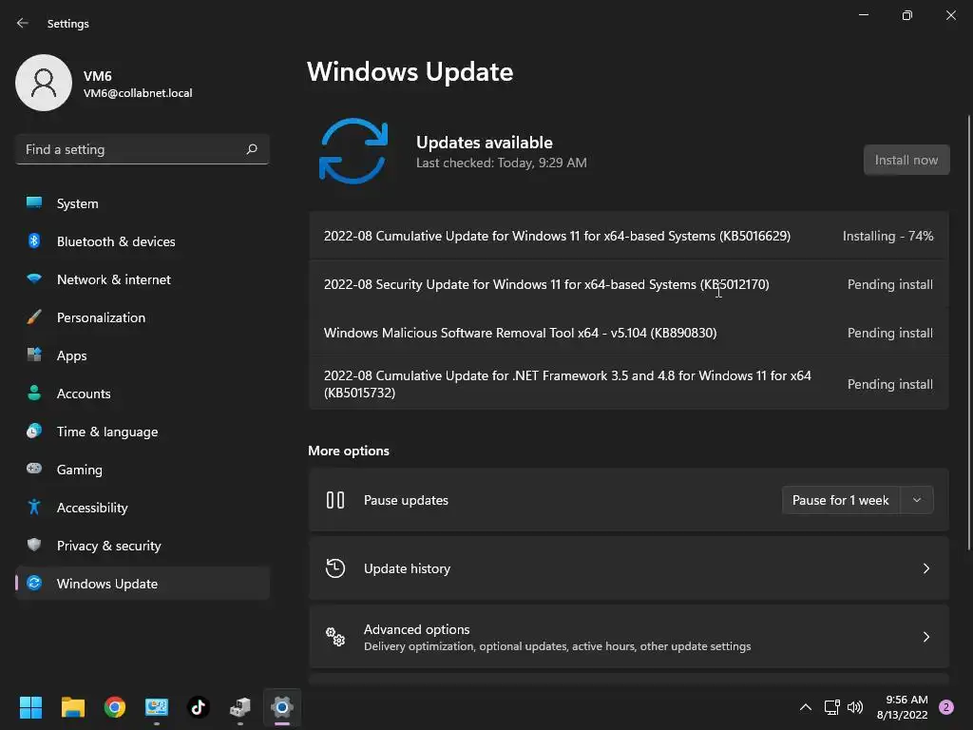
Task: Click the Personalization paintbrush icon
Action: pos(34,317)
